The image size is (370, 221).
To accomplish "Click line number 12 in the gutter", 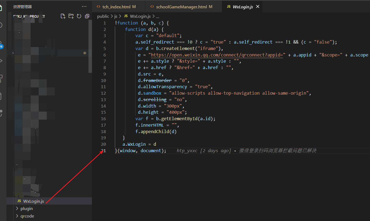I will (103, 93).
